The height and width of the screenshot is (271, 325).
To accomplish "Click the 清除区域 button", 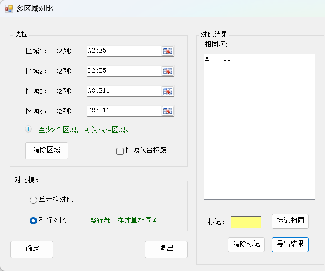I will 47,151.
